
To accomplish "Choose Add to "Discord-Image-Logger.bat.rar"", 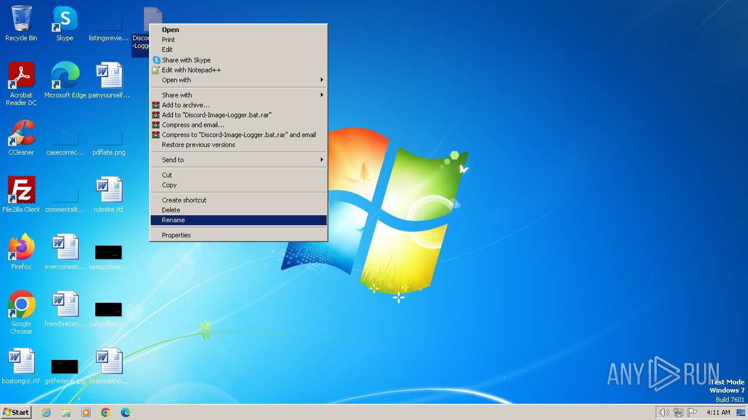I will tap(238, 115).
